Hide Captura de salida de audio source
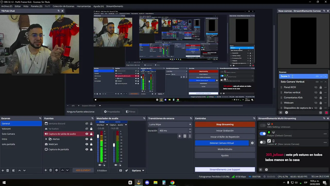 87,134
